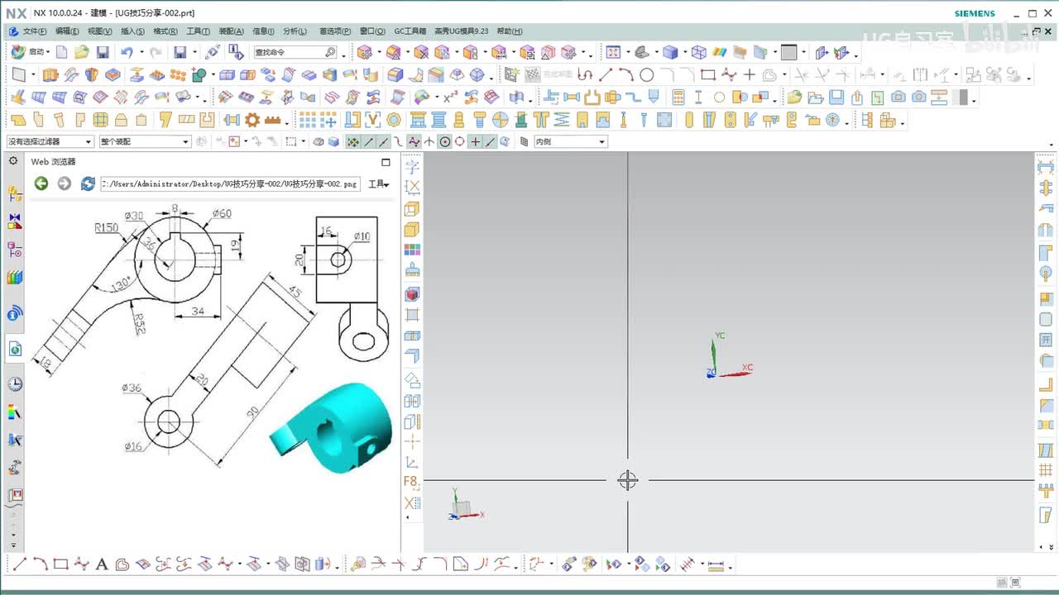Open the 高秀UG模具9.23 menu
The width and height of the screenshot is (1059, 595).
[x=462, y=31]
